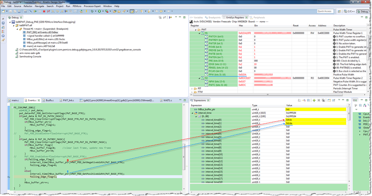The height and width of the screenshot is (196, 372).
Task: Open the Breakpoints view tab
Action: pos(213,17)
